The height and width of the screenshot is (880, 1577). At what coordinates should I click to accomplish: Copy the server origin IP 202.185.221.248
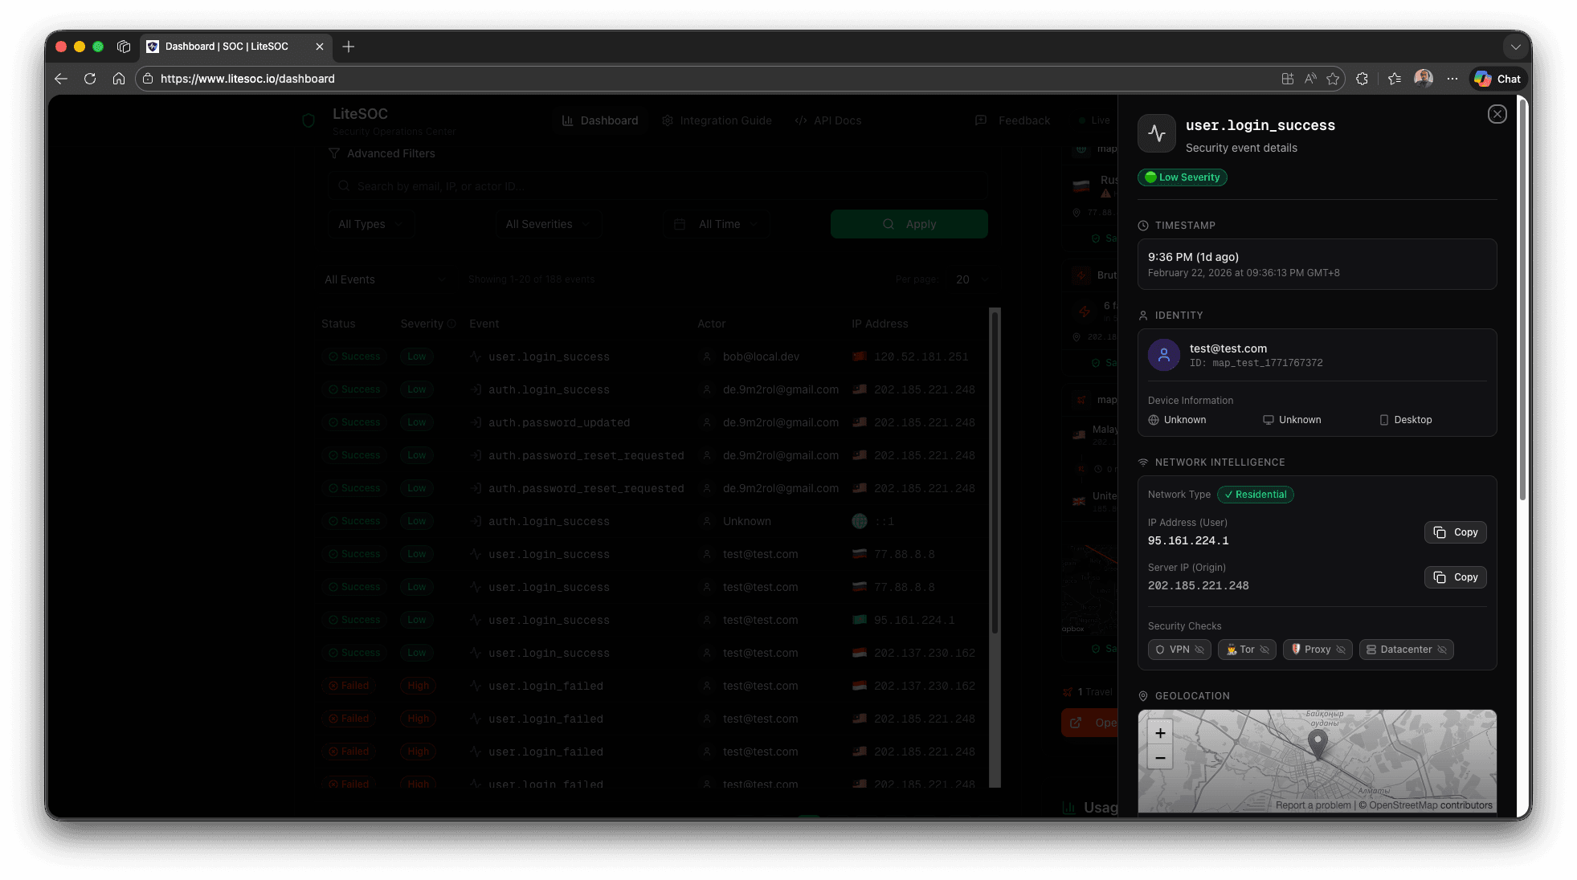click(1455, 577)
